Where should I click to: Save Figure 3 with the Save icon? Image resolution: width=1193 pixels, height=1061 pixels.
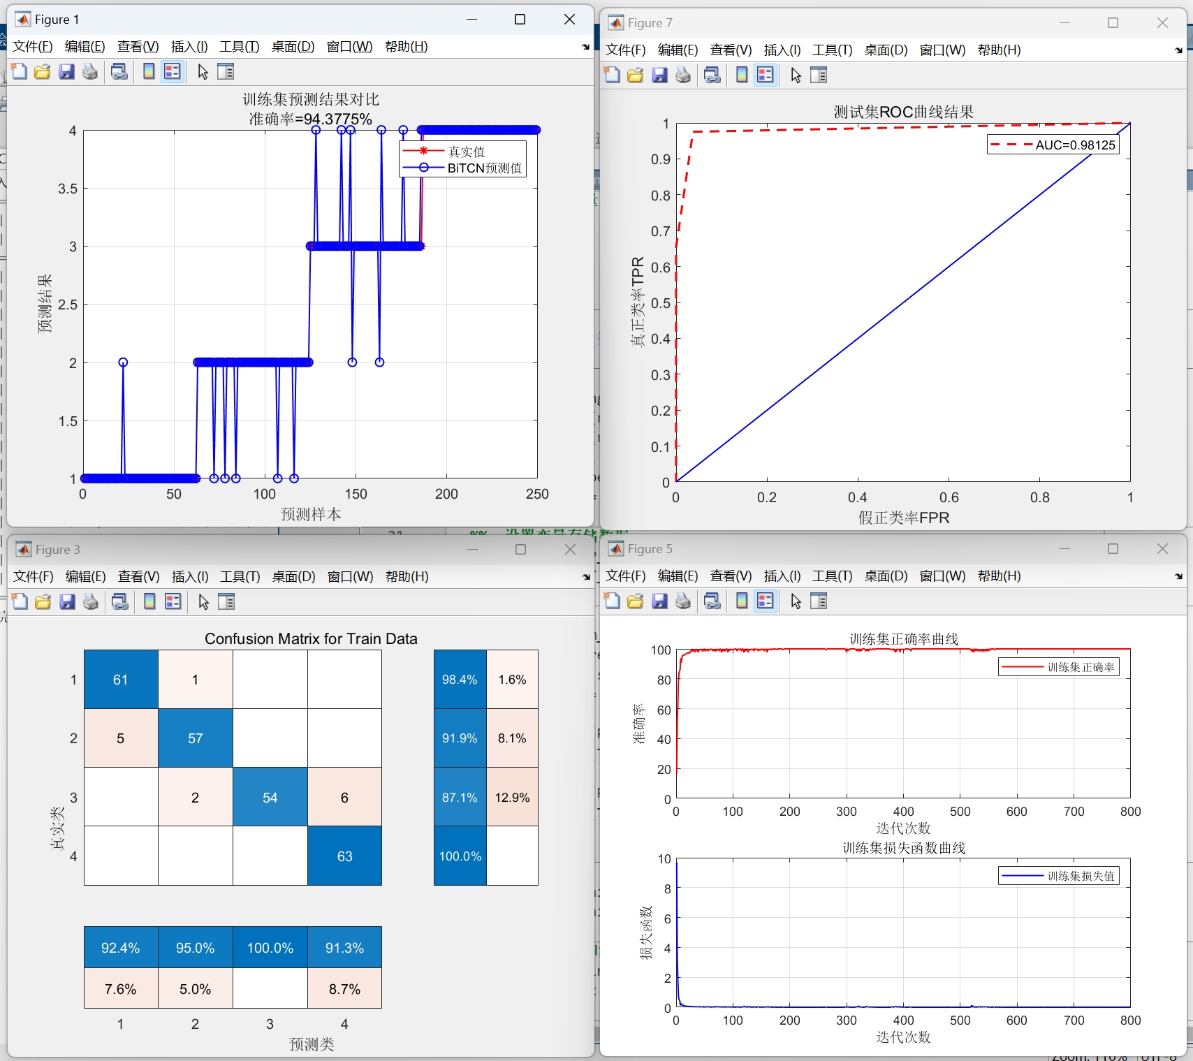[x=66, y=601]
